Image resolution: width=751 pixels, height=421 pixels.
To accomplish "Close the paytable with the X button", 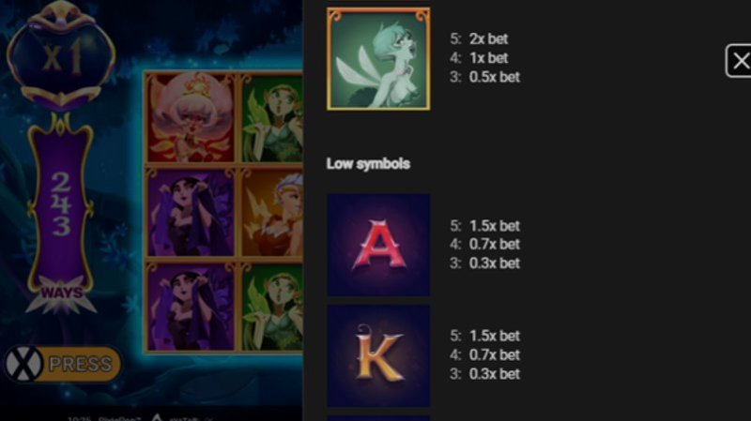I will (x=739, y=61).
